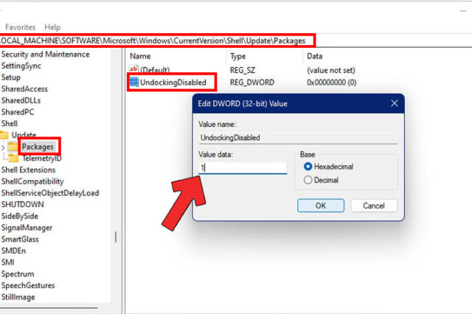Click the Value name field
The width and height of the screenshot is (472, 314).
[x=298, y=138]
